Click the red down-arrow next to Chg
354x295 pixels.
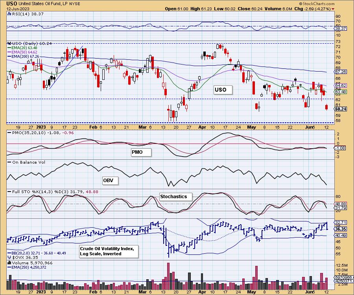coord(333,9)
